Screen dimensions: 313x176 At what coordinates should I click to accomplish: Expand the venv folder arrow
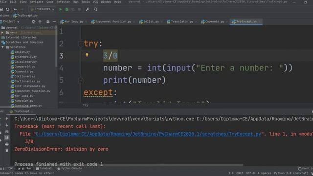pos(2,33)
